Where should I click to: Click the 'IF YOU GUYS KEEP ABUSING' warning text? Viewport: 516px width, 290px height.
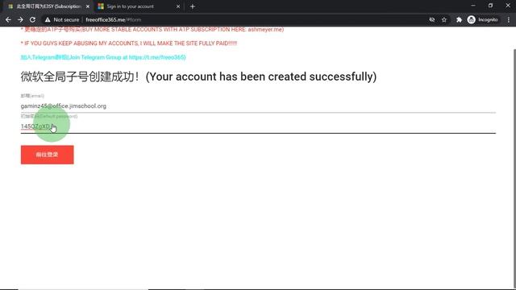[x=129, y=43]
